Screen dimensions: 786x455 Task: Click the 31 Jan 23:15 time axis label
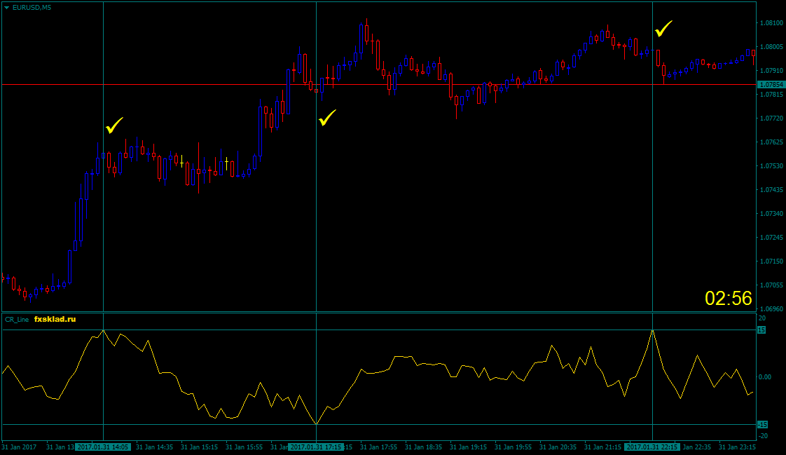coord(738,447)
